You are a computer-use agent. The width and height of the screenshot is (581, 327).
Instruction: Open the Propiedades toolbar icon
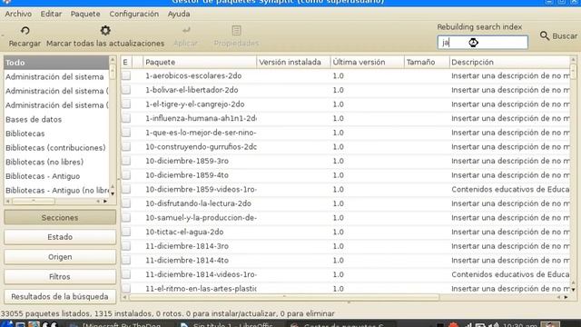pyautogui.click(x=236, y=30)
